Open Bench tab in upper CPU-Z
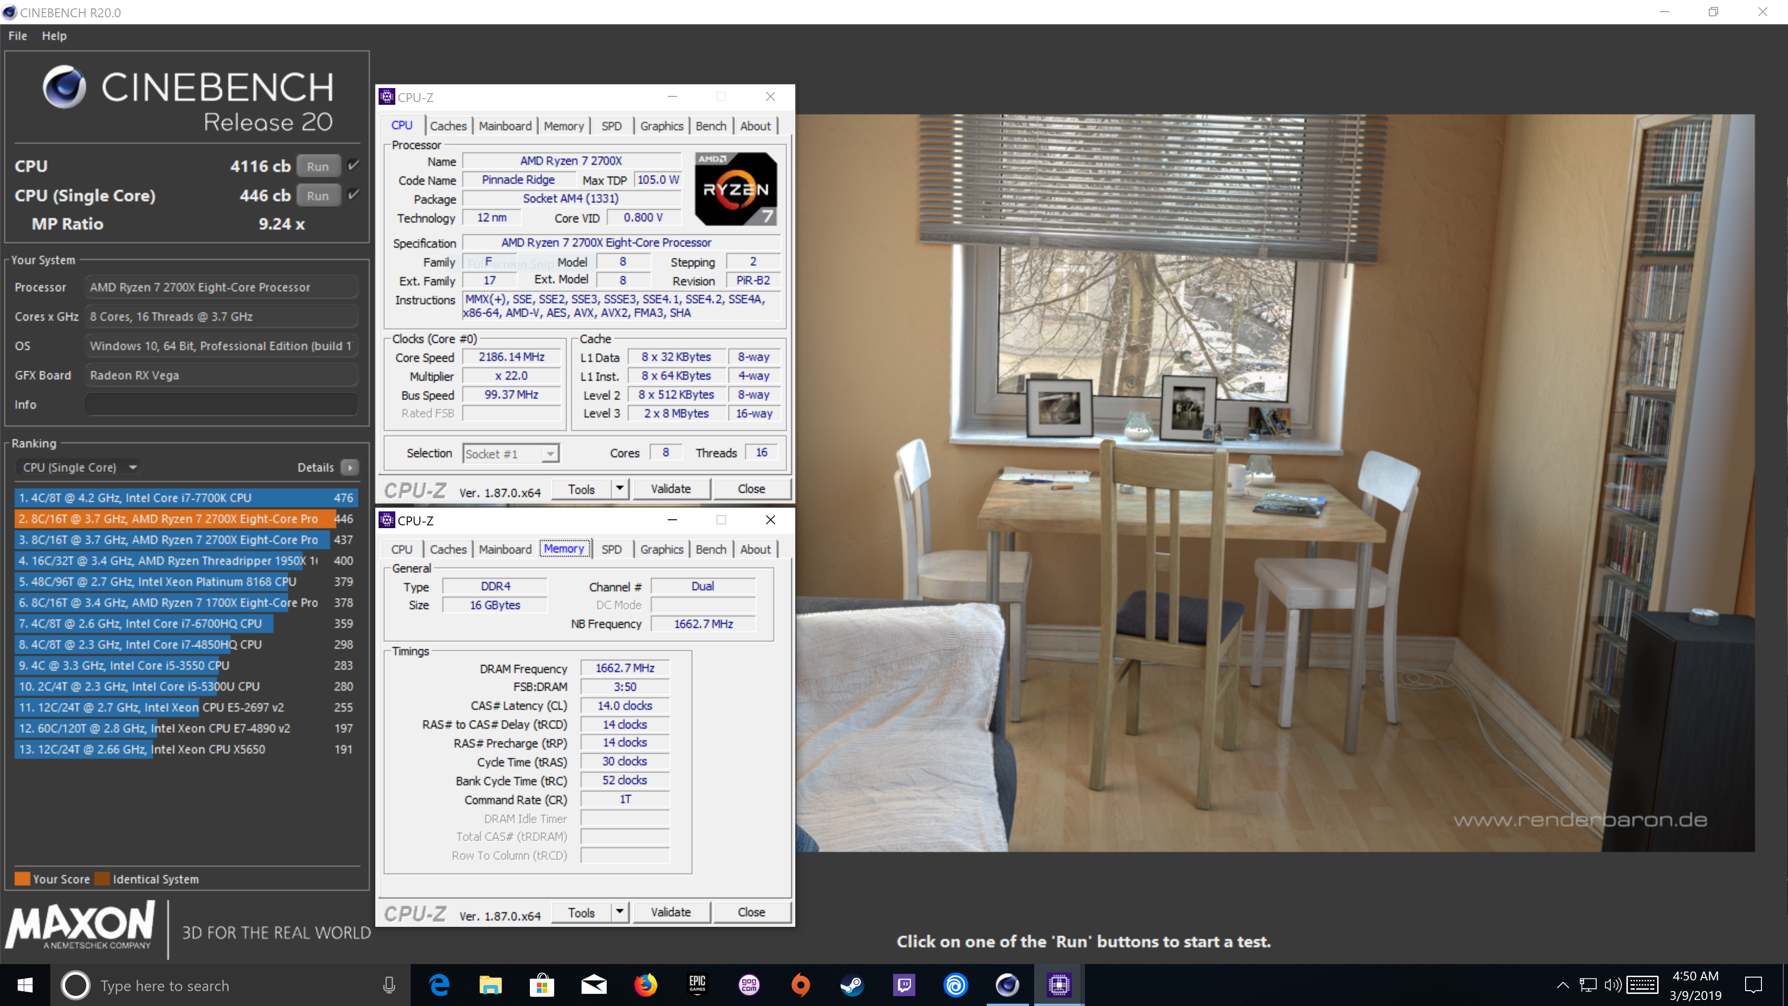Image resolution: width=1788 pixels, height=1006 pixels. tap(711, 126)
